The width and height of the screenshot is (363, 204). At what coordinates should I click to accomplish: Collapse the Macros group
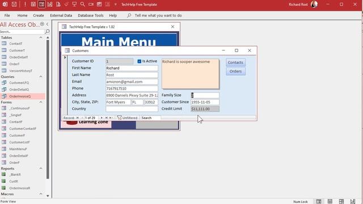[x=41, y=194]
